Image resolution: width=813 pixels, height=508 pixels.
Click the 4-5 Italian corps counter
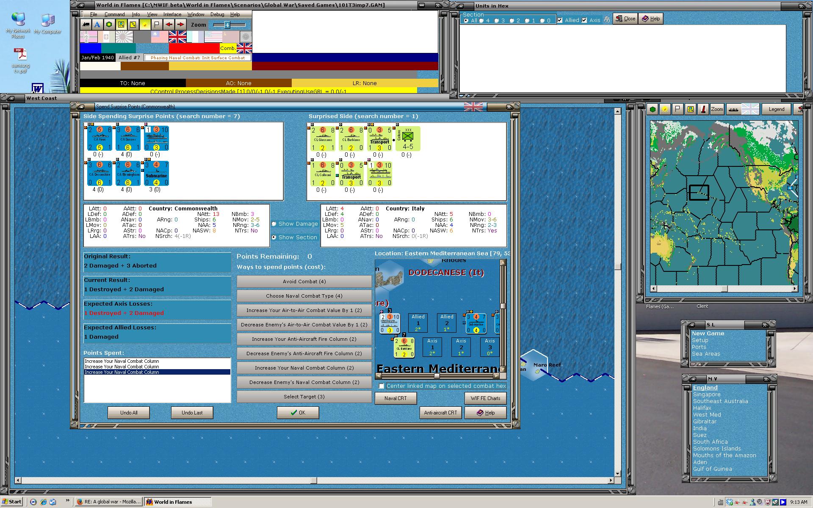tap(408, 138)
